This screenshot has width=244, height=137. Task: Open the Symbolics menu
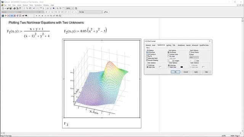pyautogui.click(x=38, y=5)
